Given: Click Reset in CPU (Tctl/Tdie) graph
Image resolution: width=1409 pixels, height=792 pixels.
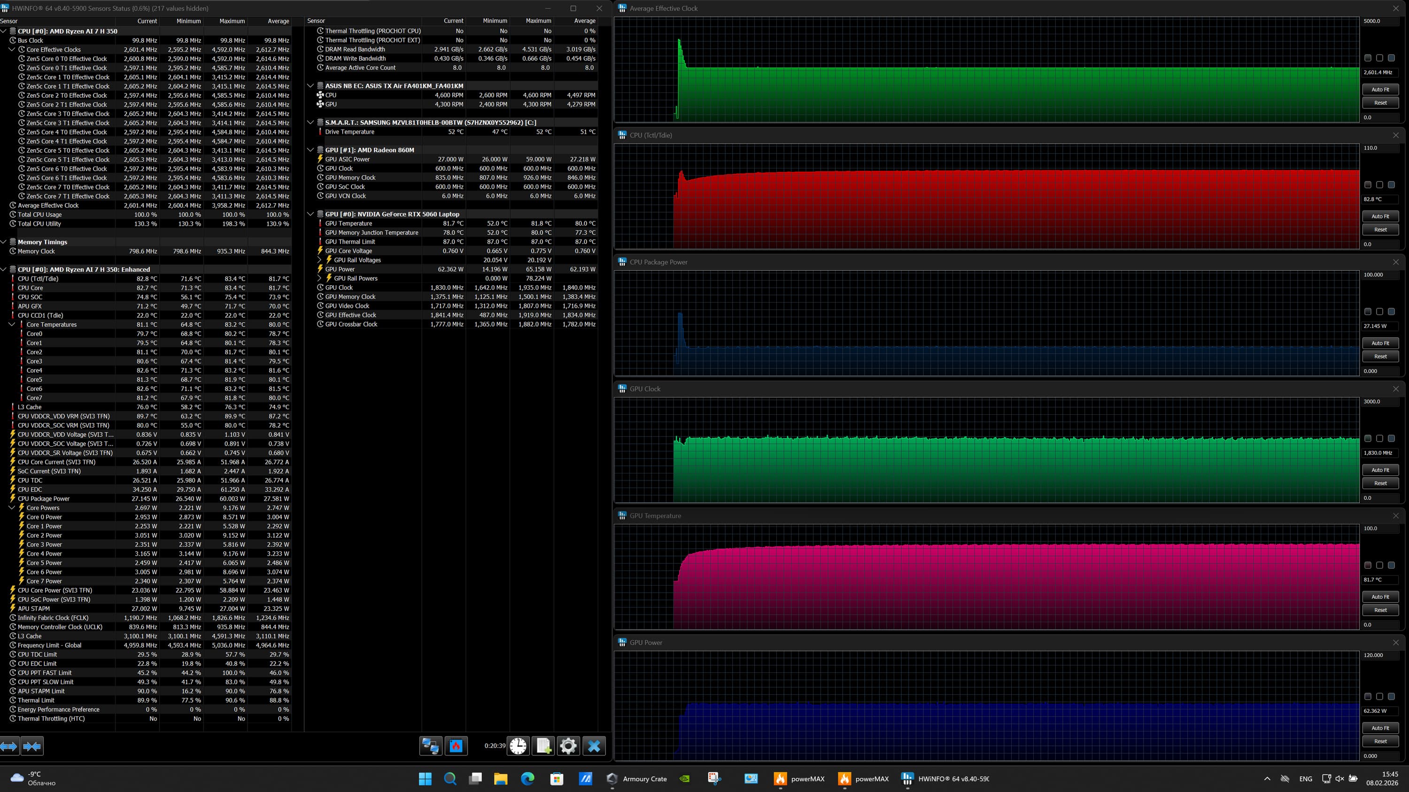Looking at the screenshot, I should pyautogui.click(x=1380, y=229).
